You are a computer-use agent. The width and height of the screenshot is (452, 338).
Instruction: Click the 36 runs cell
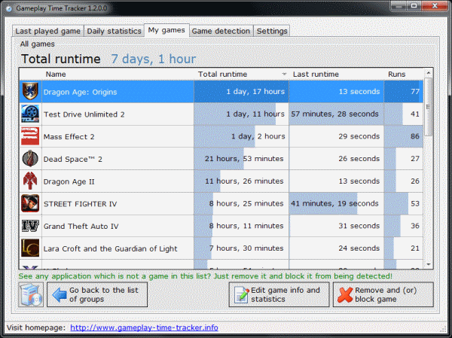(x=404, y=226)
